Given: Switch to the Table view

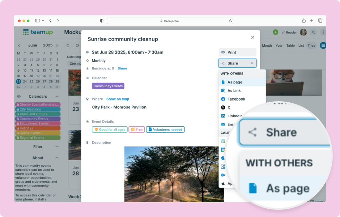Looking at the screenshot, I should 290,46.
